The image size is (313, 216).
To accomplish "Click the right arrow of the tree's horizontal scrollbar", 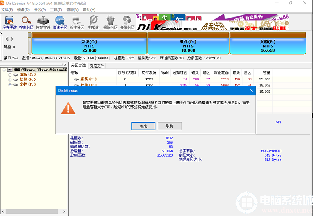I will coord(64,211).
